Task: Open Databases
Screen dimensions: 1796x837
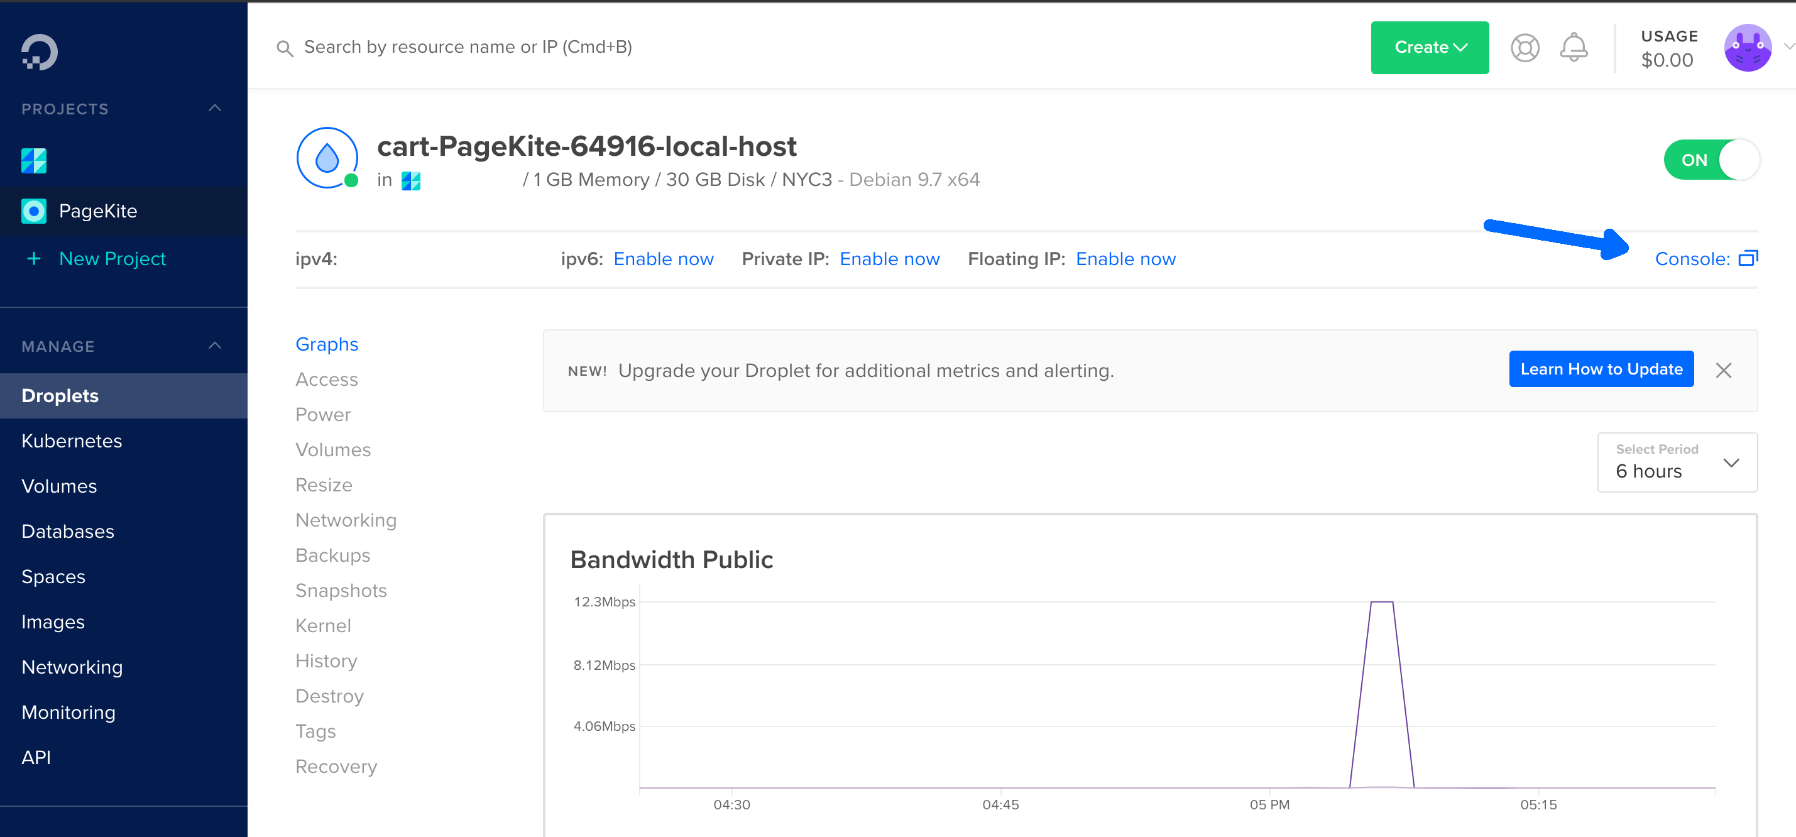Action: (x=68, y=532)
